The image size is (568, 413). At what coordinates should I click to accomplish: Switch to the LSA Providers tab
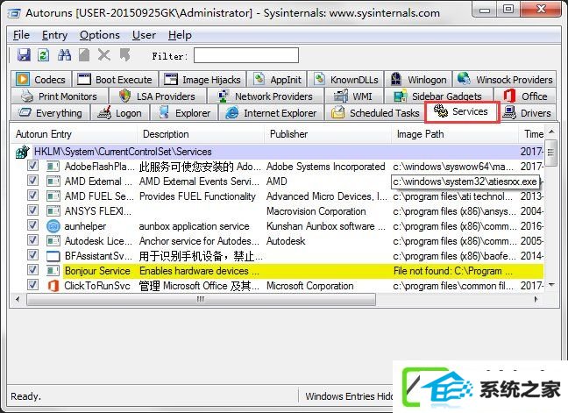tap(158, 96)
